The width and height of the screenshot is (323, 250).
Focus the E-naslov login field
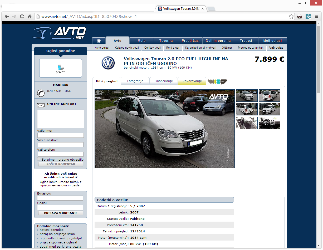point(60,198)
